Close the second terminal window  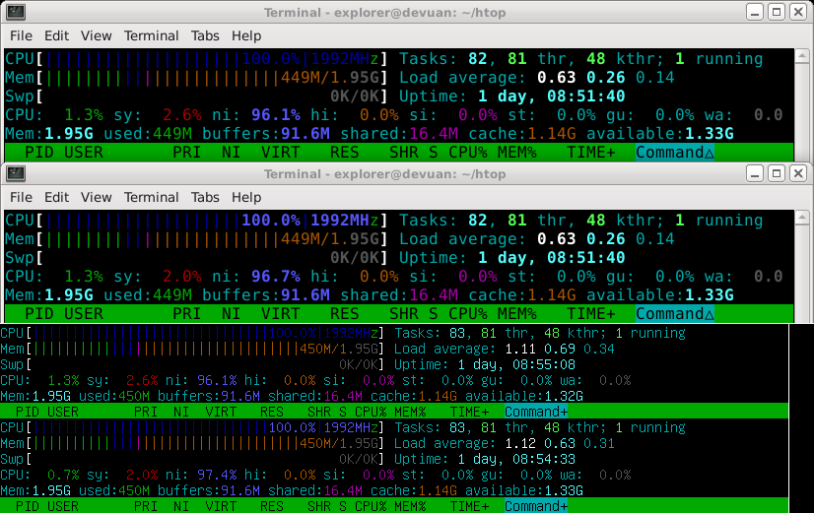coord(798,173)
